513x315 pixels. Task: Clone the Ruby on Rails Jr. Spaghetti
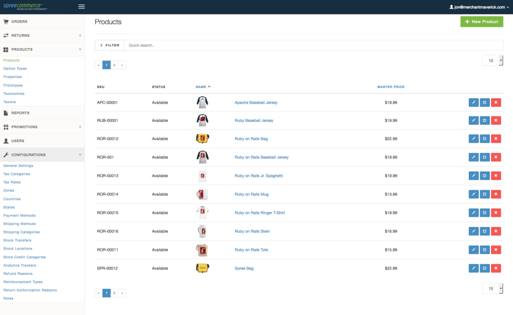point(484,175)
